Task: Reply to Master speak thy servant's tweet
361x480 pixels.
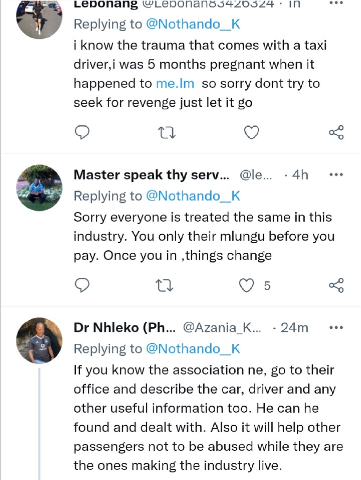Action: click(x=82, y=285)
